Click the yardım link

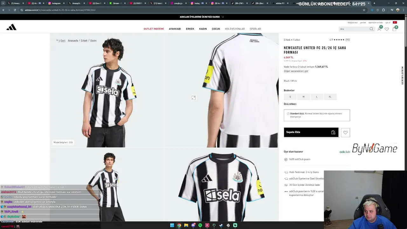coord(363,23)
